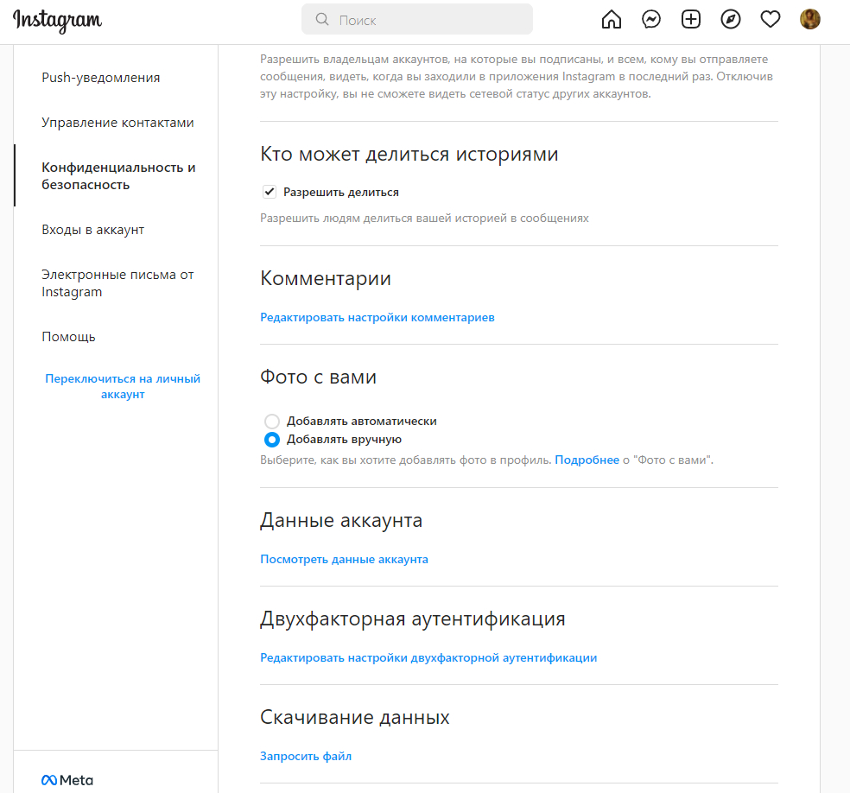Click the Meta logo in the sidebar
The width and height of the screenshot is (850, 793).
(x=67, y=779)
